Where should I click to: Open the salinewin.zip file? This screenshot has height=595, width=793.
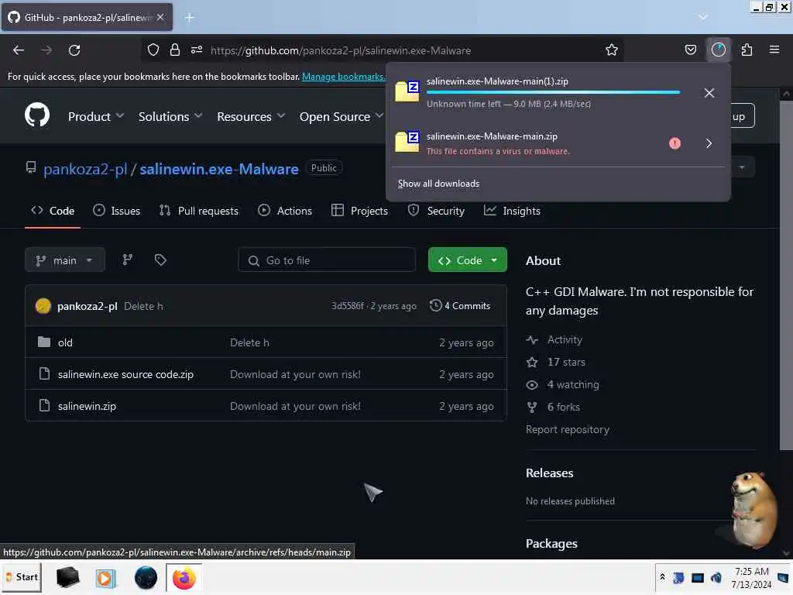point(87,406)
